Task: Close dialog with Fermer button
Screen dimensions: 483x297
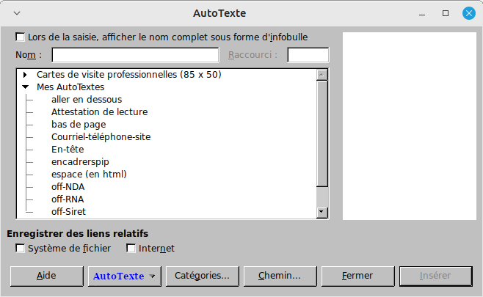Action: pyautogui.click(x=357, y=276)
